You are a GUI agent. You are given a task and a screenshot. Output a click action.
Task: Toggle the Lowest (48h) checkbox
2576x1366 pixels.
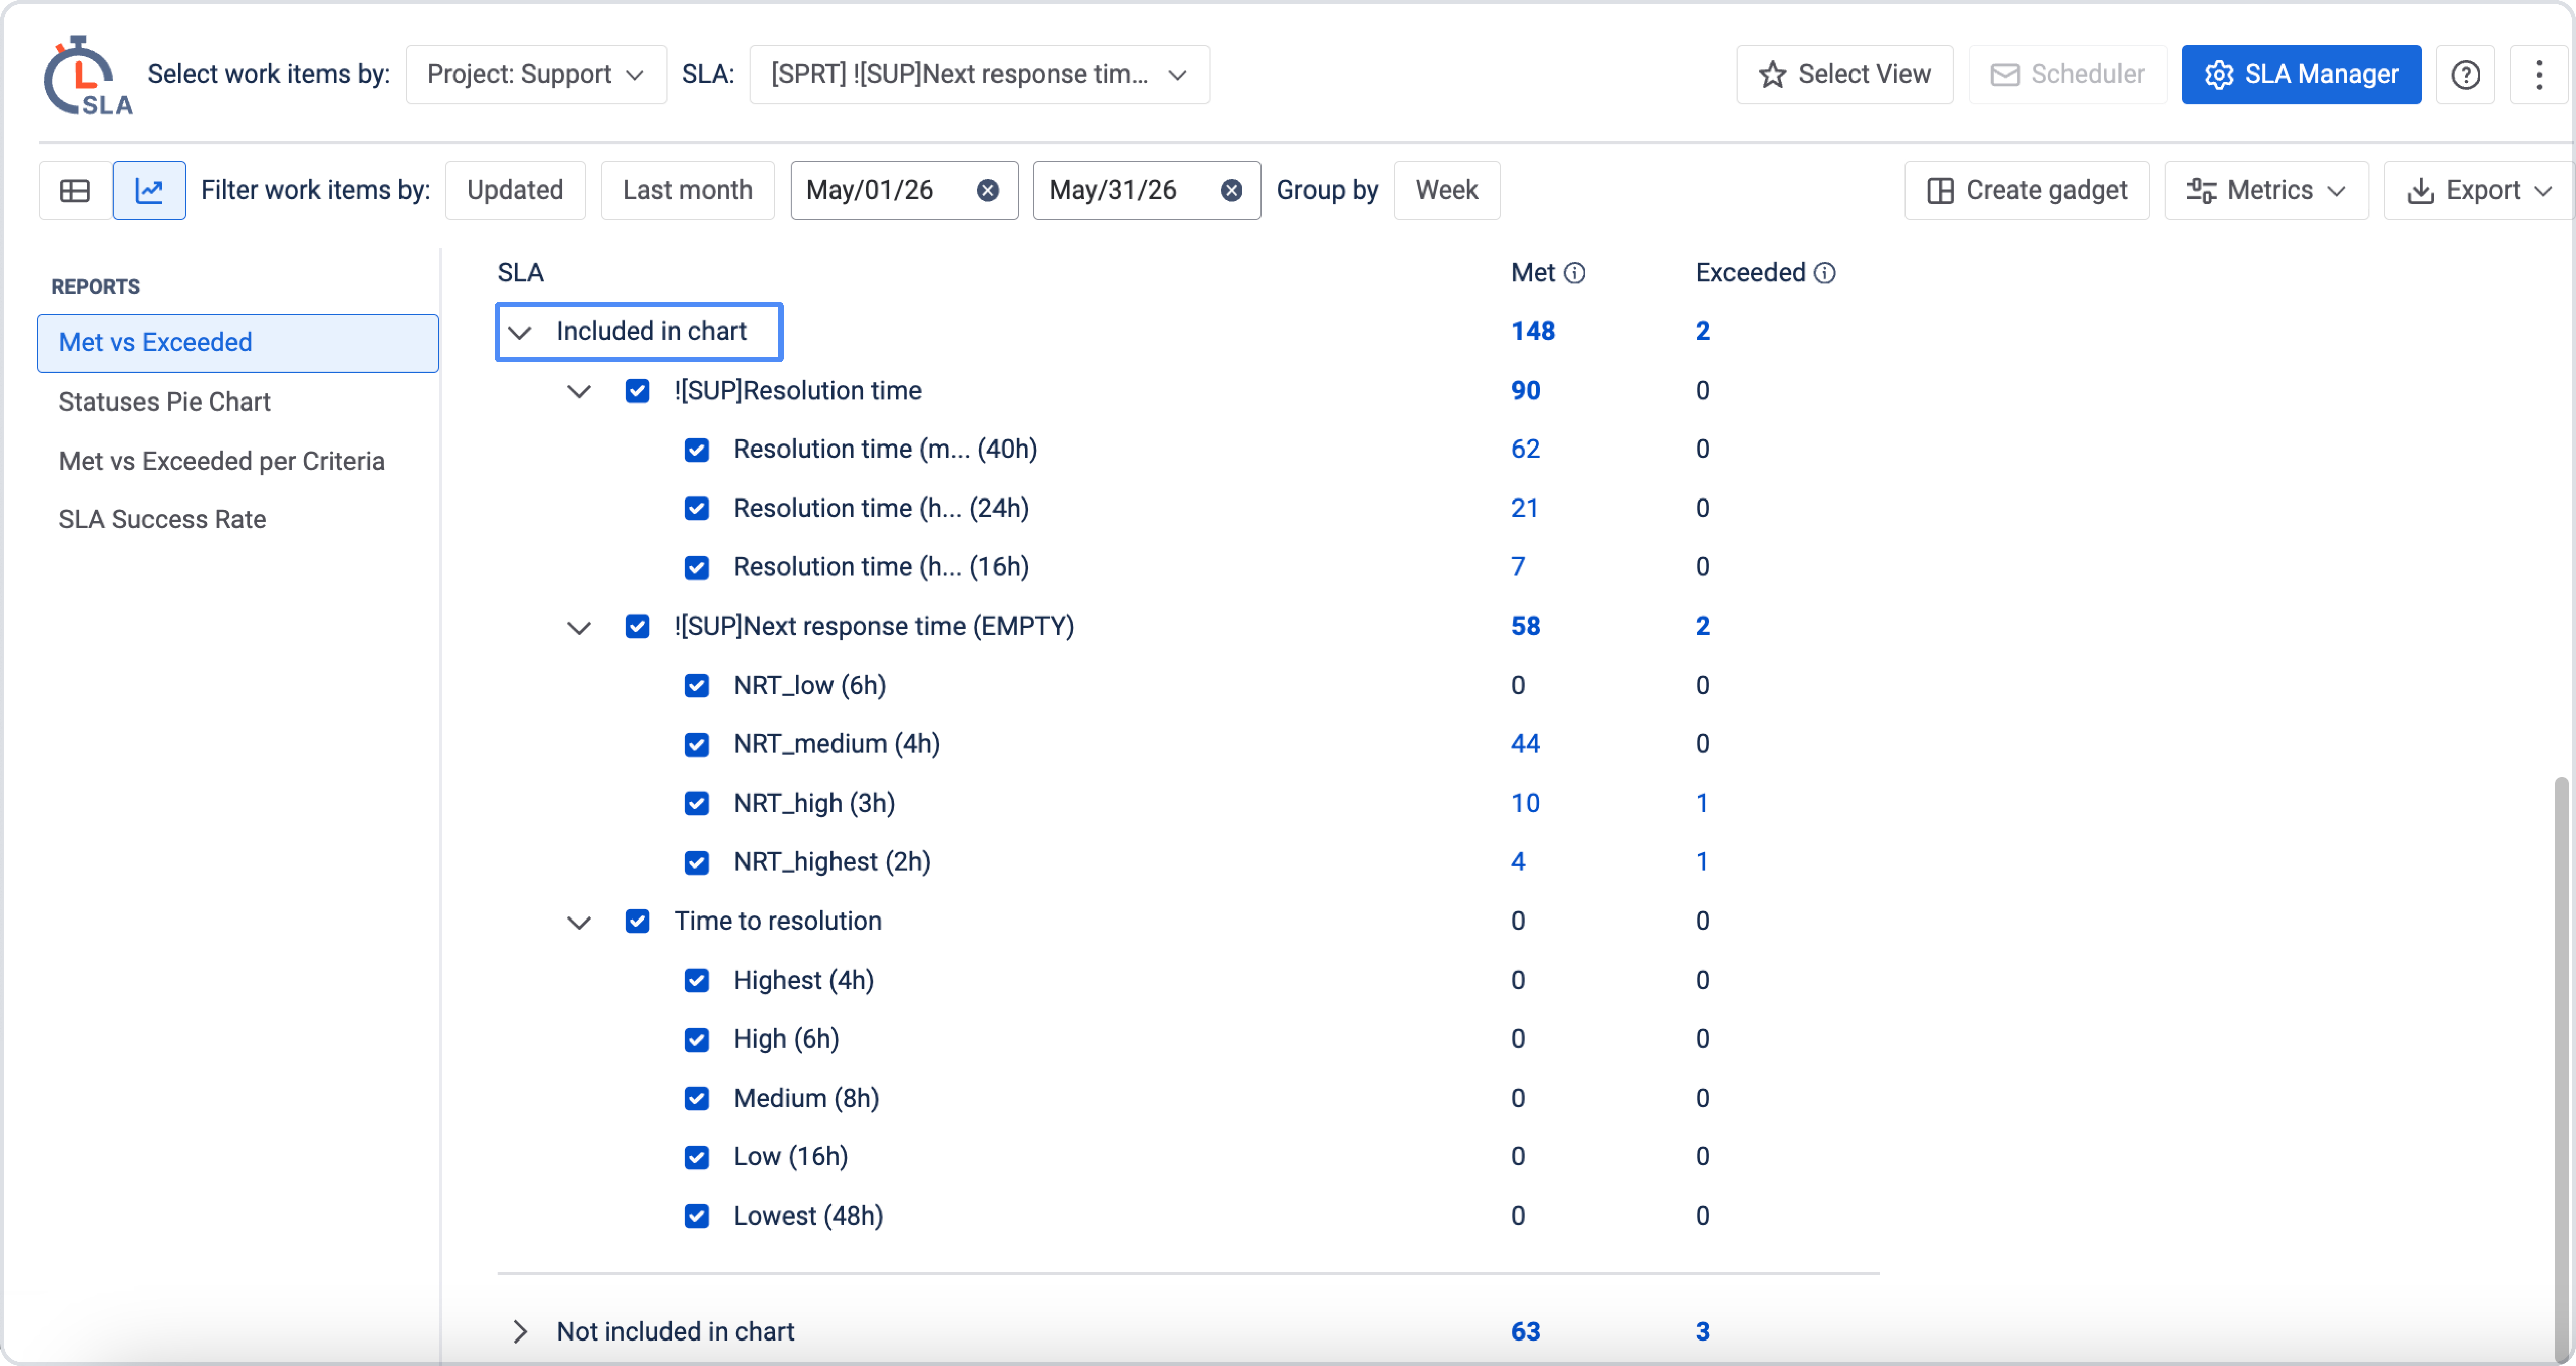[x=697, y=1216]
